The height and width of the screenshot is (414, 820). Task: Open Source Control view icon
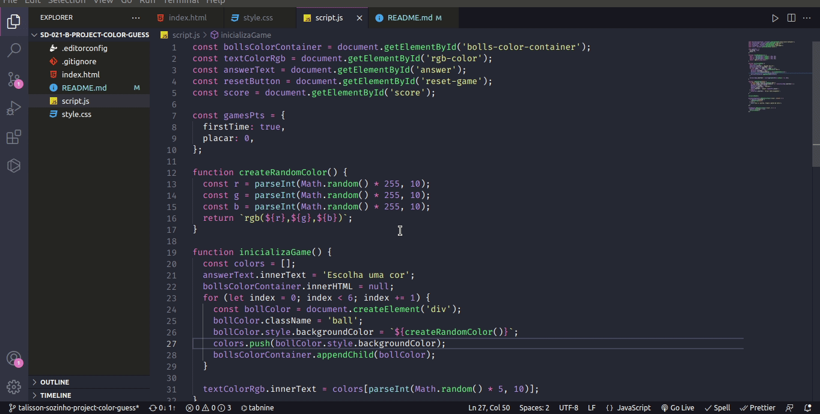click(x=13, y=79)
